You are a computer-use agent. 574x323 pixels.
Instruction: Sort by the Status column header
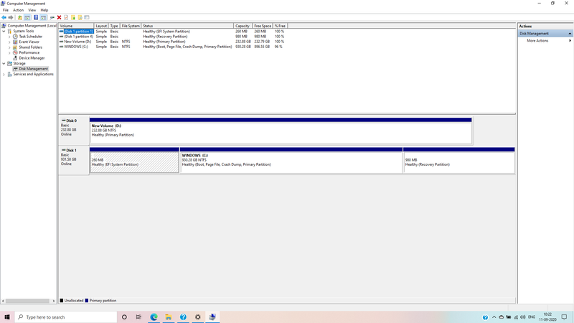point(187,26)
